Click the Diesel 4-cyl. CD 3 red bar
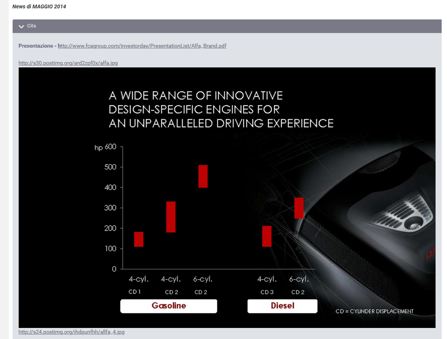The width and height of the screenshot is (447, 339). (267, 236)
